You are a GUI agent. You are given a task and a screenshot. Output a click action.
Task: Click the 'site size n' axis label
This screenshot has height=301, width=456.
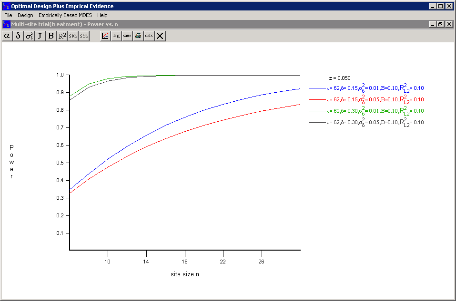(185, 274)
